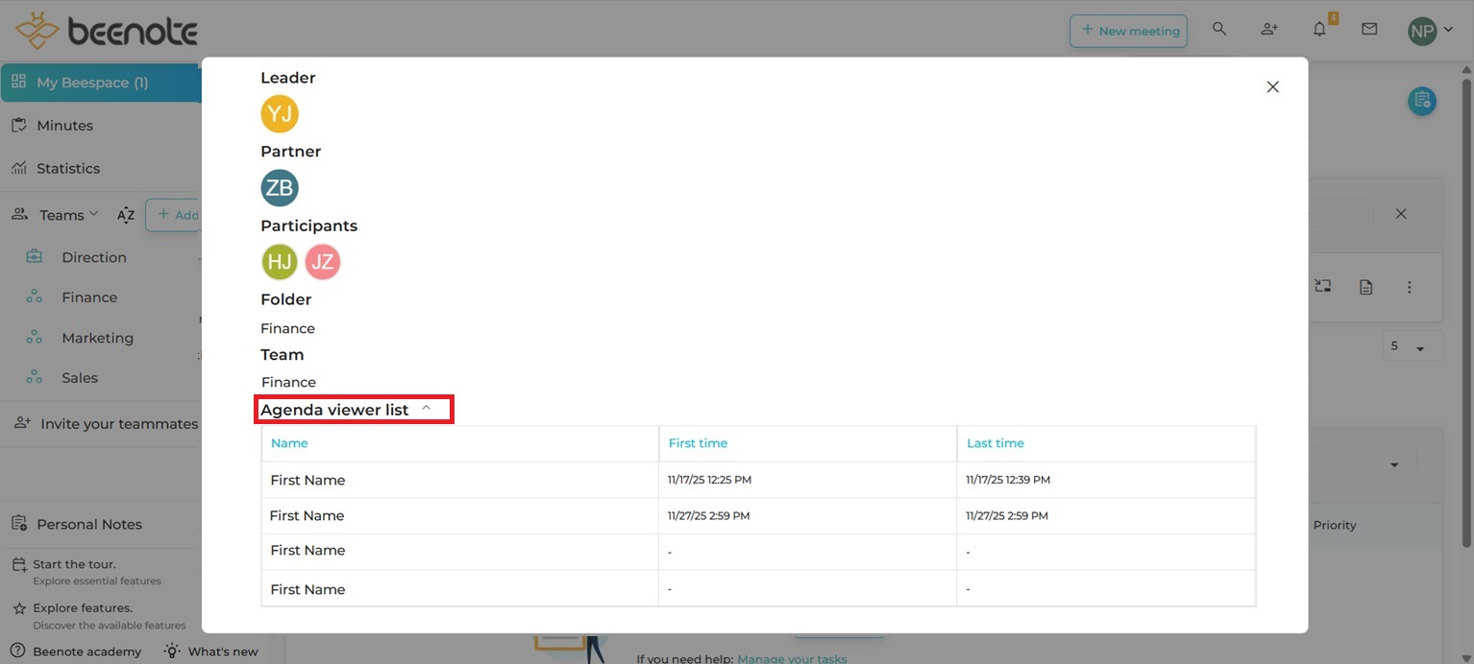Select the Marketing team
The width and height of the screenshot is (1474, 664).
pos(97,338)
